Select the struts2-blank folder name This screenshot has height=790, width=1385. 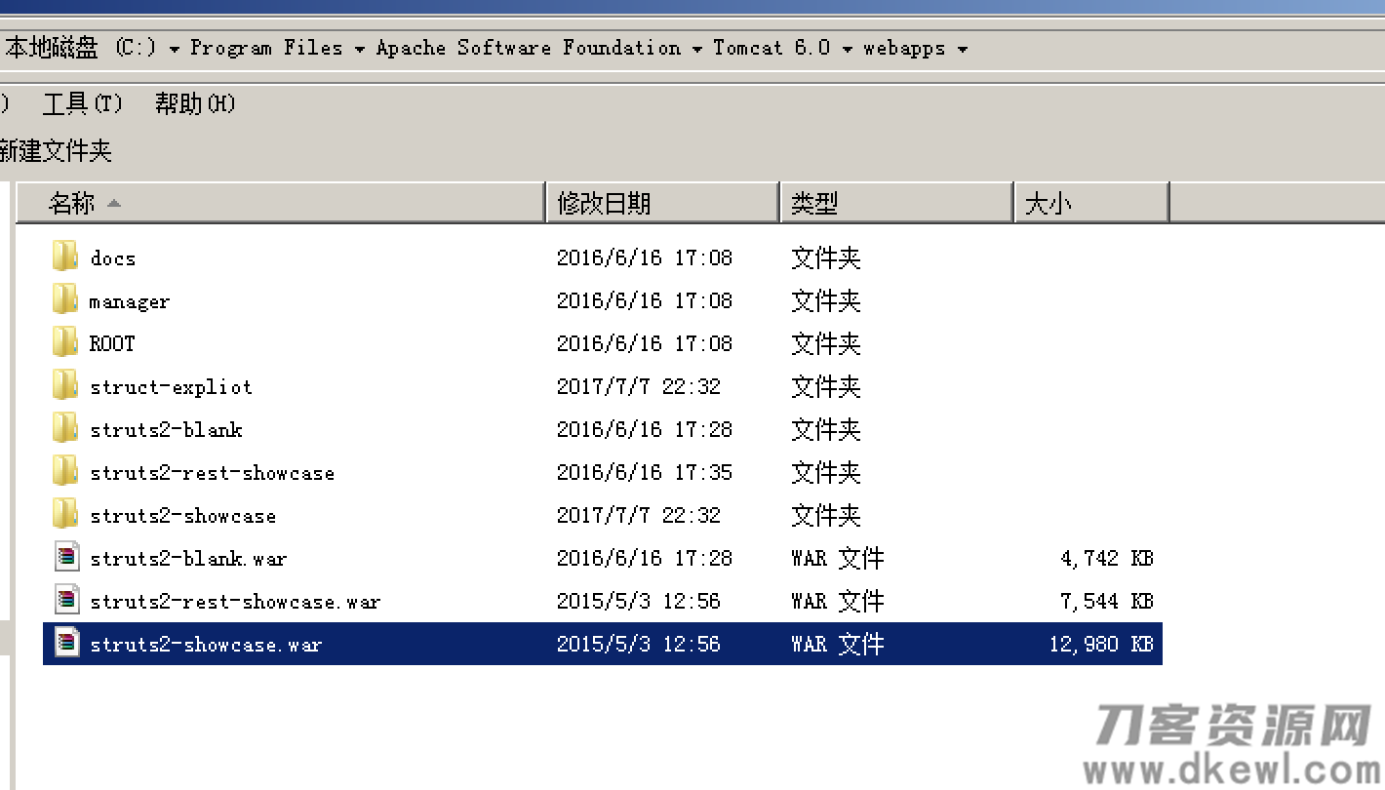(x=166, y=430)
